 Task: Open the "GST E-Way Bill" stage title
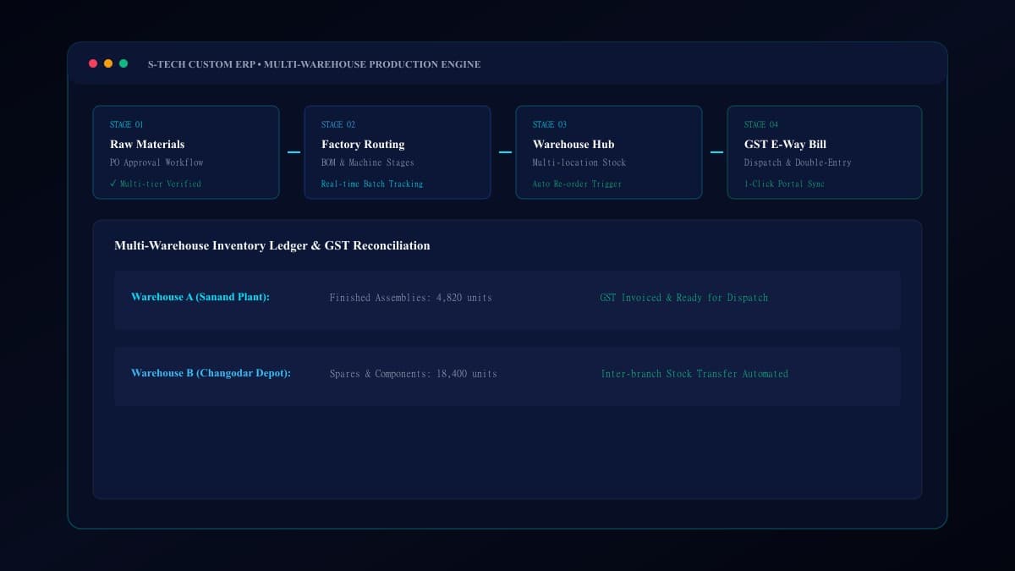tap(785, 144)
